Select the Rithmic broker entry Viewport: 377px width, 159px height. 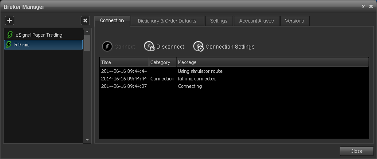(x=43, y=45)
